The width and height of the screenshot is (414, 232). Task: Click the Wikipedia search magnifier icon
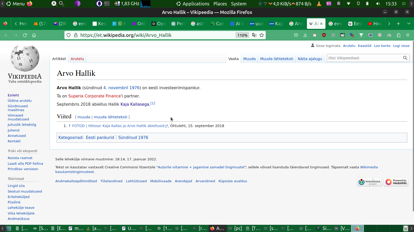pyautogui.click(x=405, y=58)
